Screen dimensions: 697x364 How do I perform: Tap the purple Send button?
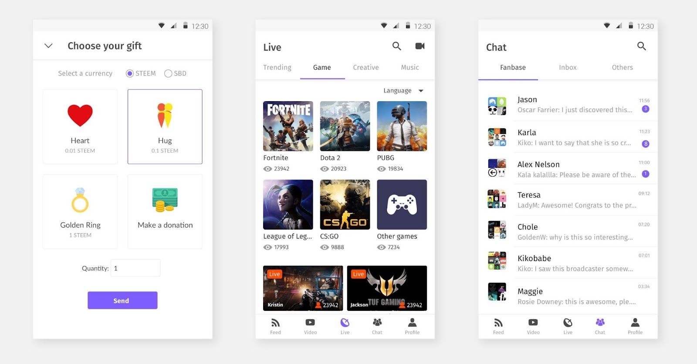122,300
